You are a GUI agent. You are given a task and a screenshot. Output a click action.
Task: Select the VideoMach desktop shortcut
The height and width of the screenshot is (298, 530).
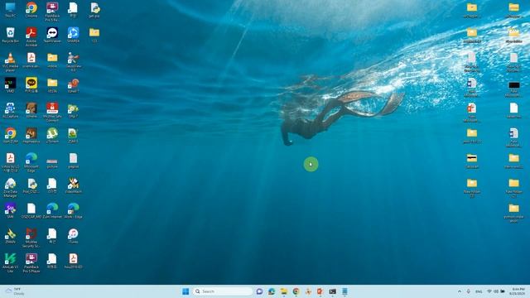click(74, 185)
